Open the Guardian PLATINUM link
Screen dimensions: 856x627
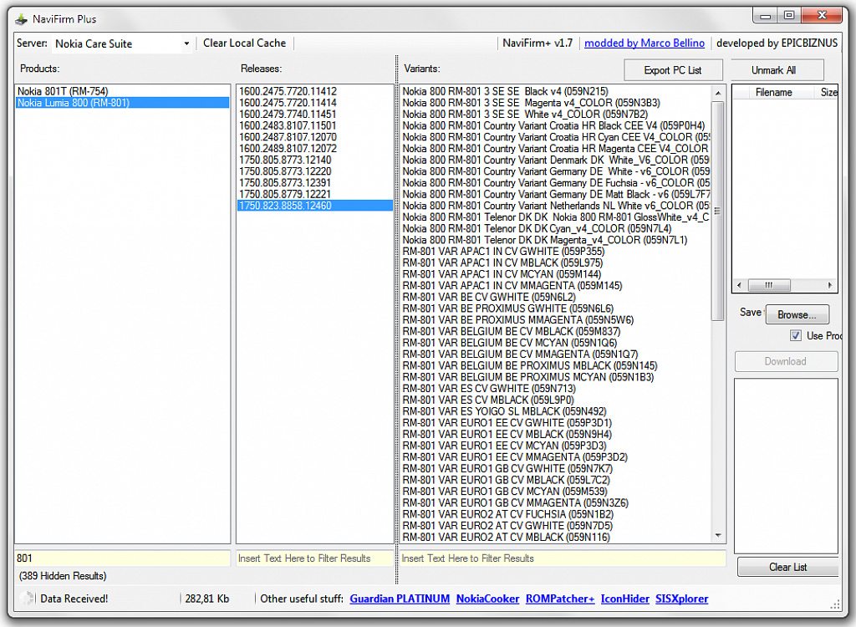click(x=400, y=599)
